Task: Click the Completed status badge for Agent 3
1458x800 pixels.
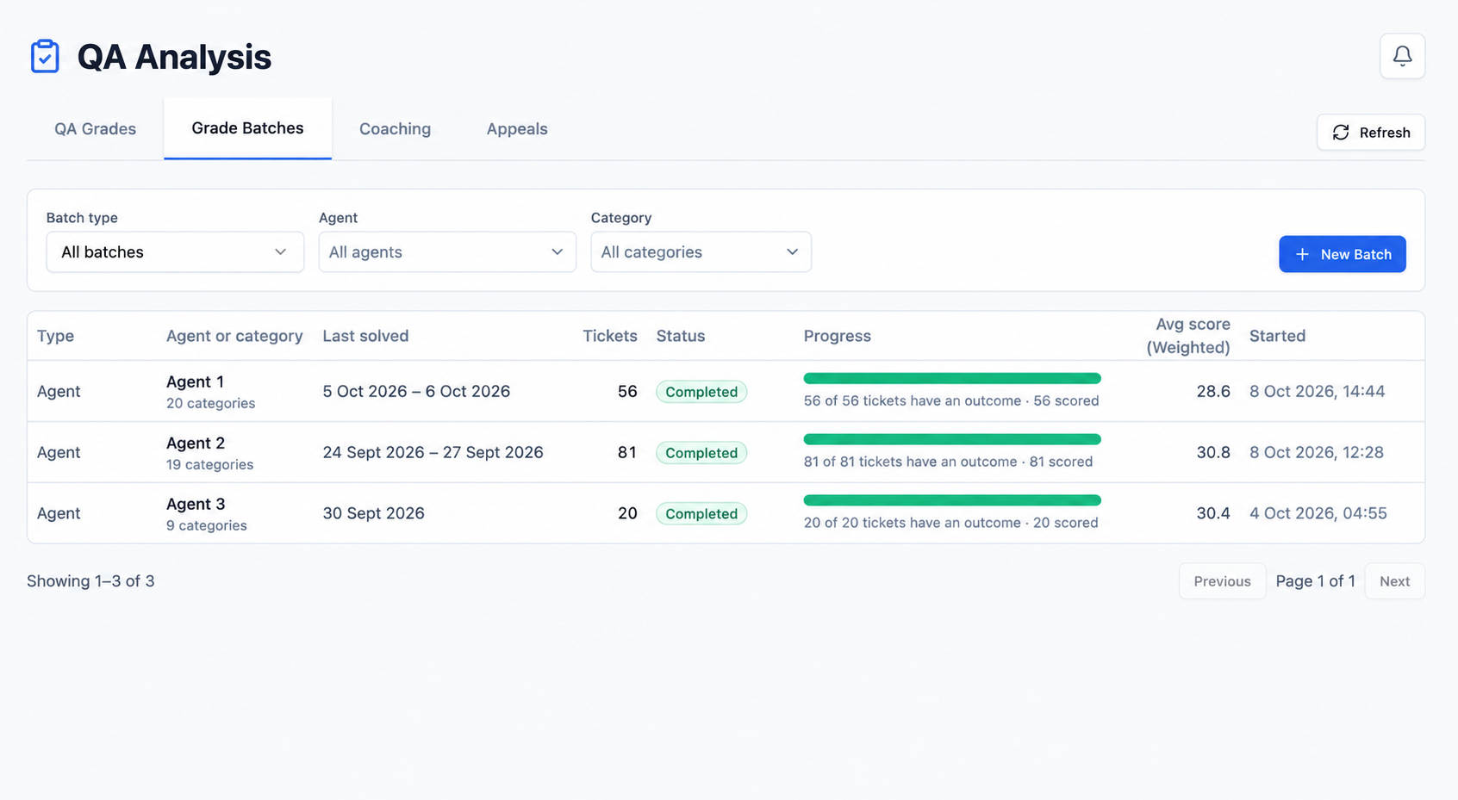Action: pos(701,514)
